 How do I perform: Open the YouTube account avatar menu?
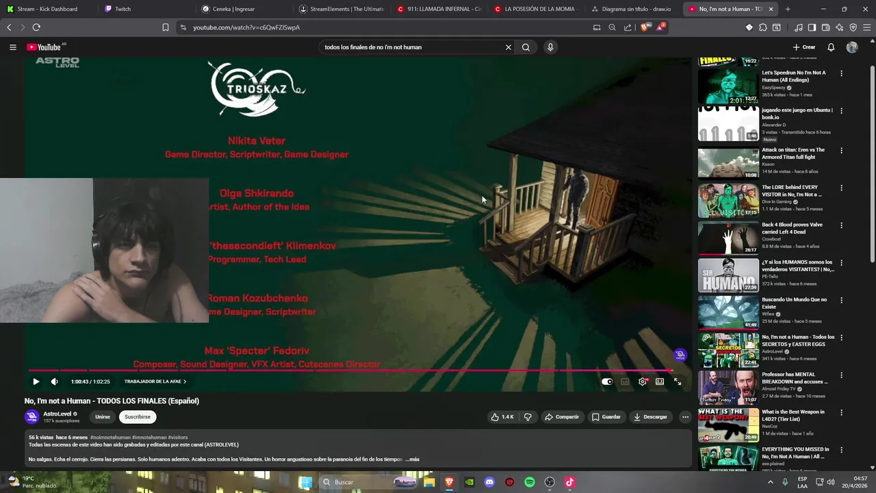click(852, 47)
